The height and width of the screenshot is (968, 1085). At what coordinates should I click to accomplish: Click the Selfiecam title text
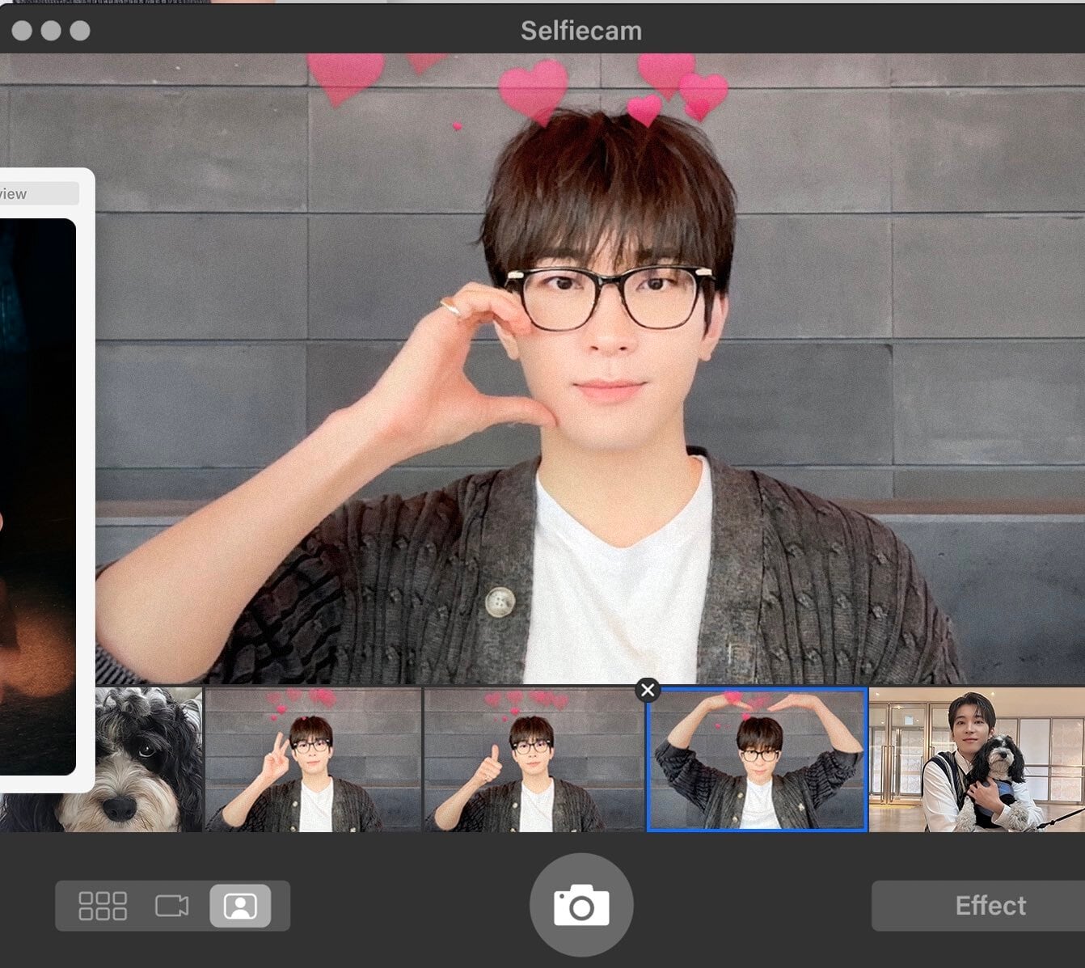[581, 31]
